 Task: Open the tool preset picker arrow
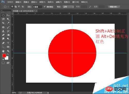[8, 7]
